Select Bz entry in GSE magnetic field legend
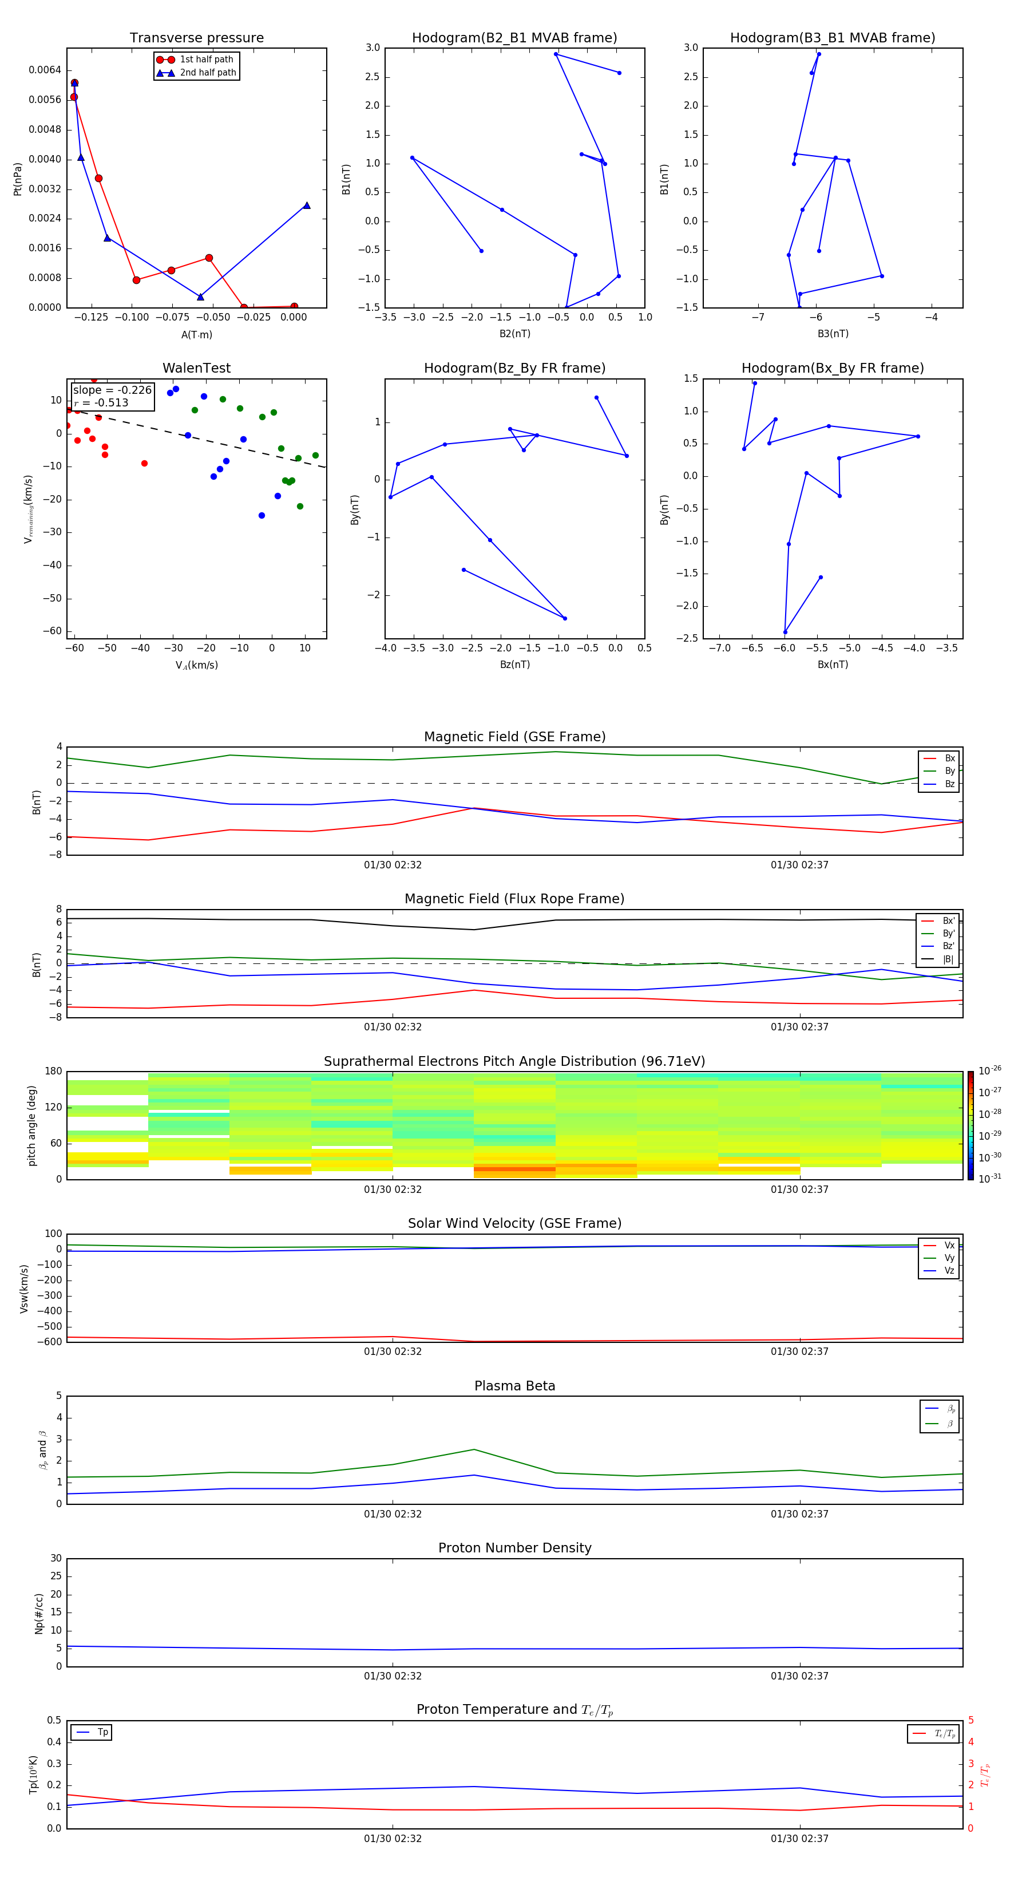 pyautogui.click(x=939, y=784)
